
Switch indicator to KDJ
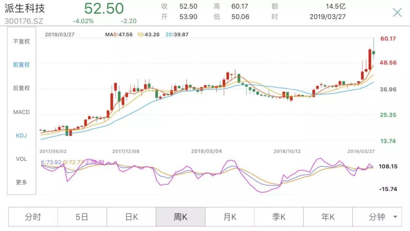21,136
